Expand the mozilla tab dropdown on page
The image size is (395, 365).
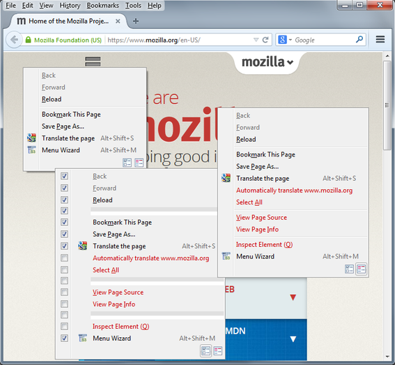(267, 62)
